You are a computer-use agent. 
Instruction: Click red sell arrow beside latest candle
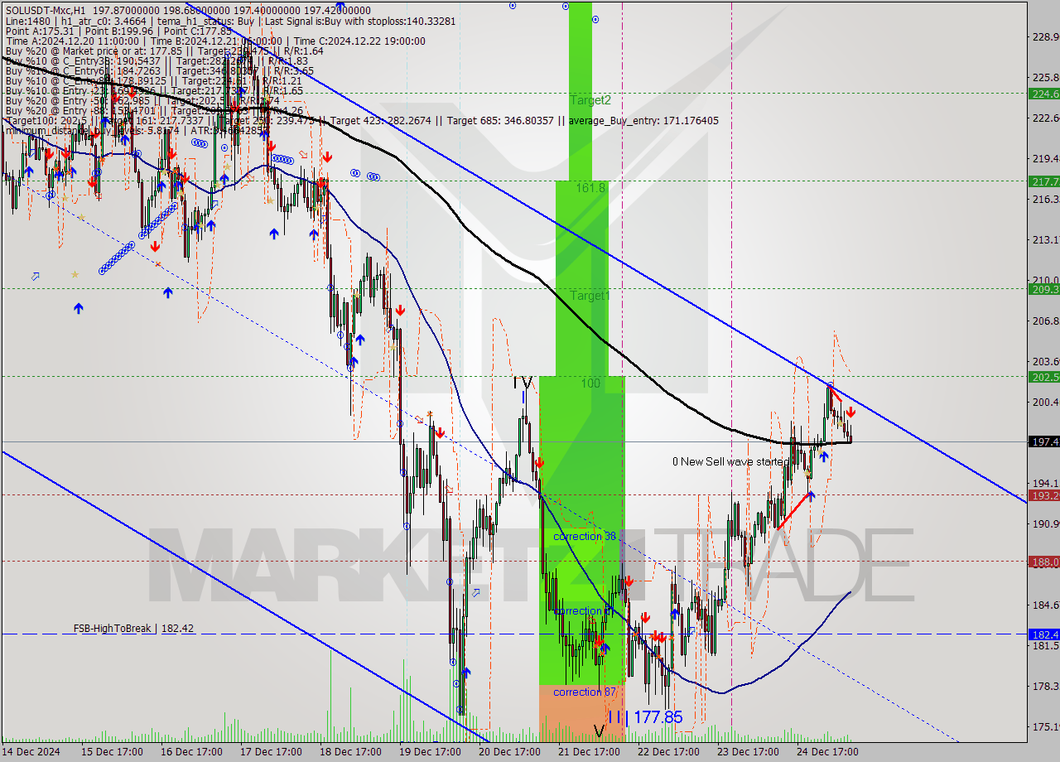(850, 411)
